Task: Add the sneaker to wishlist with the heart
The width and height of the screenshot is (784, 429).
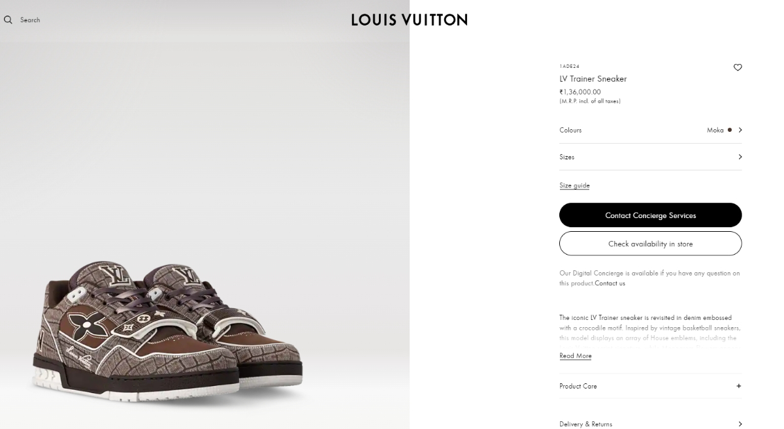Action: [x=738, y=67]
